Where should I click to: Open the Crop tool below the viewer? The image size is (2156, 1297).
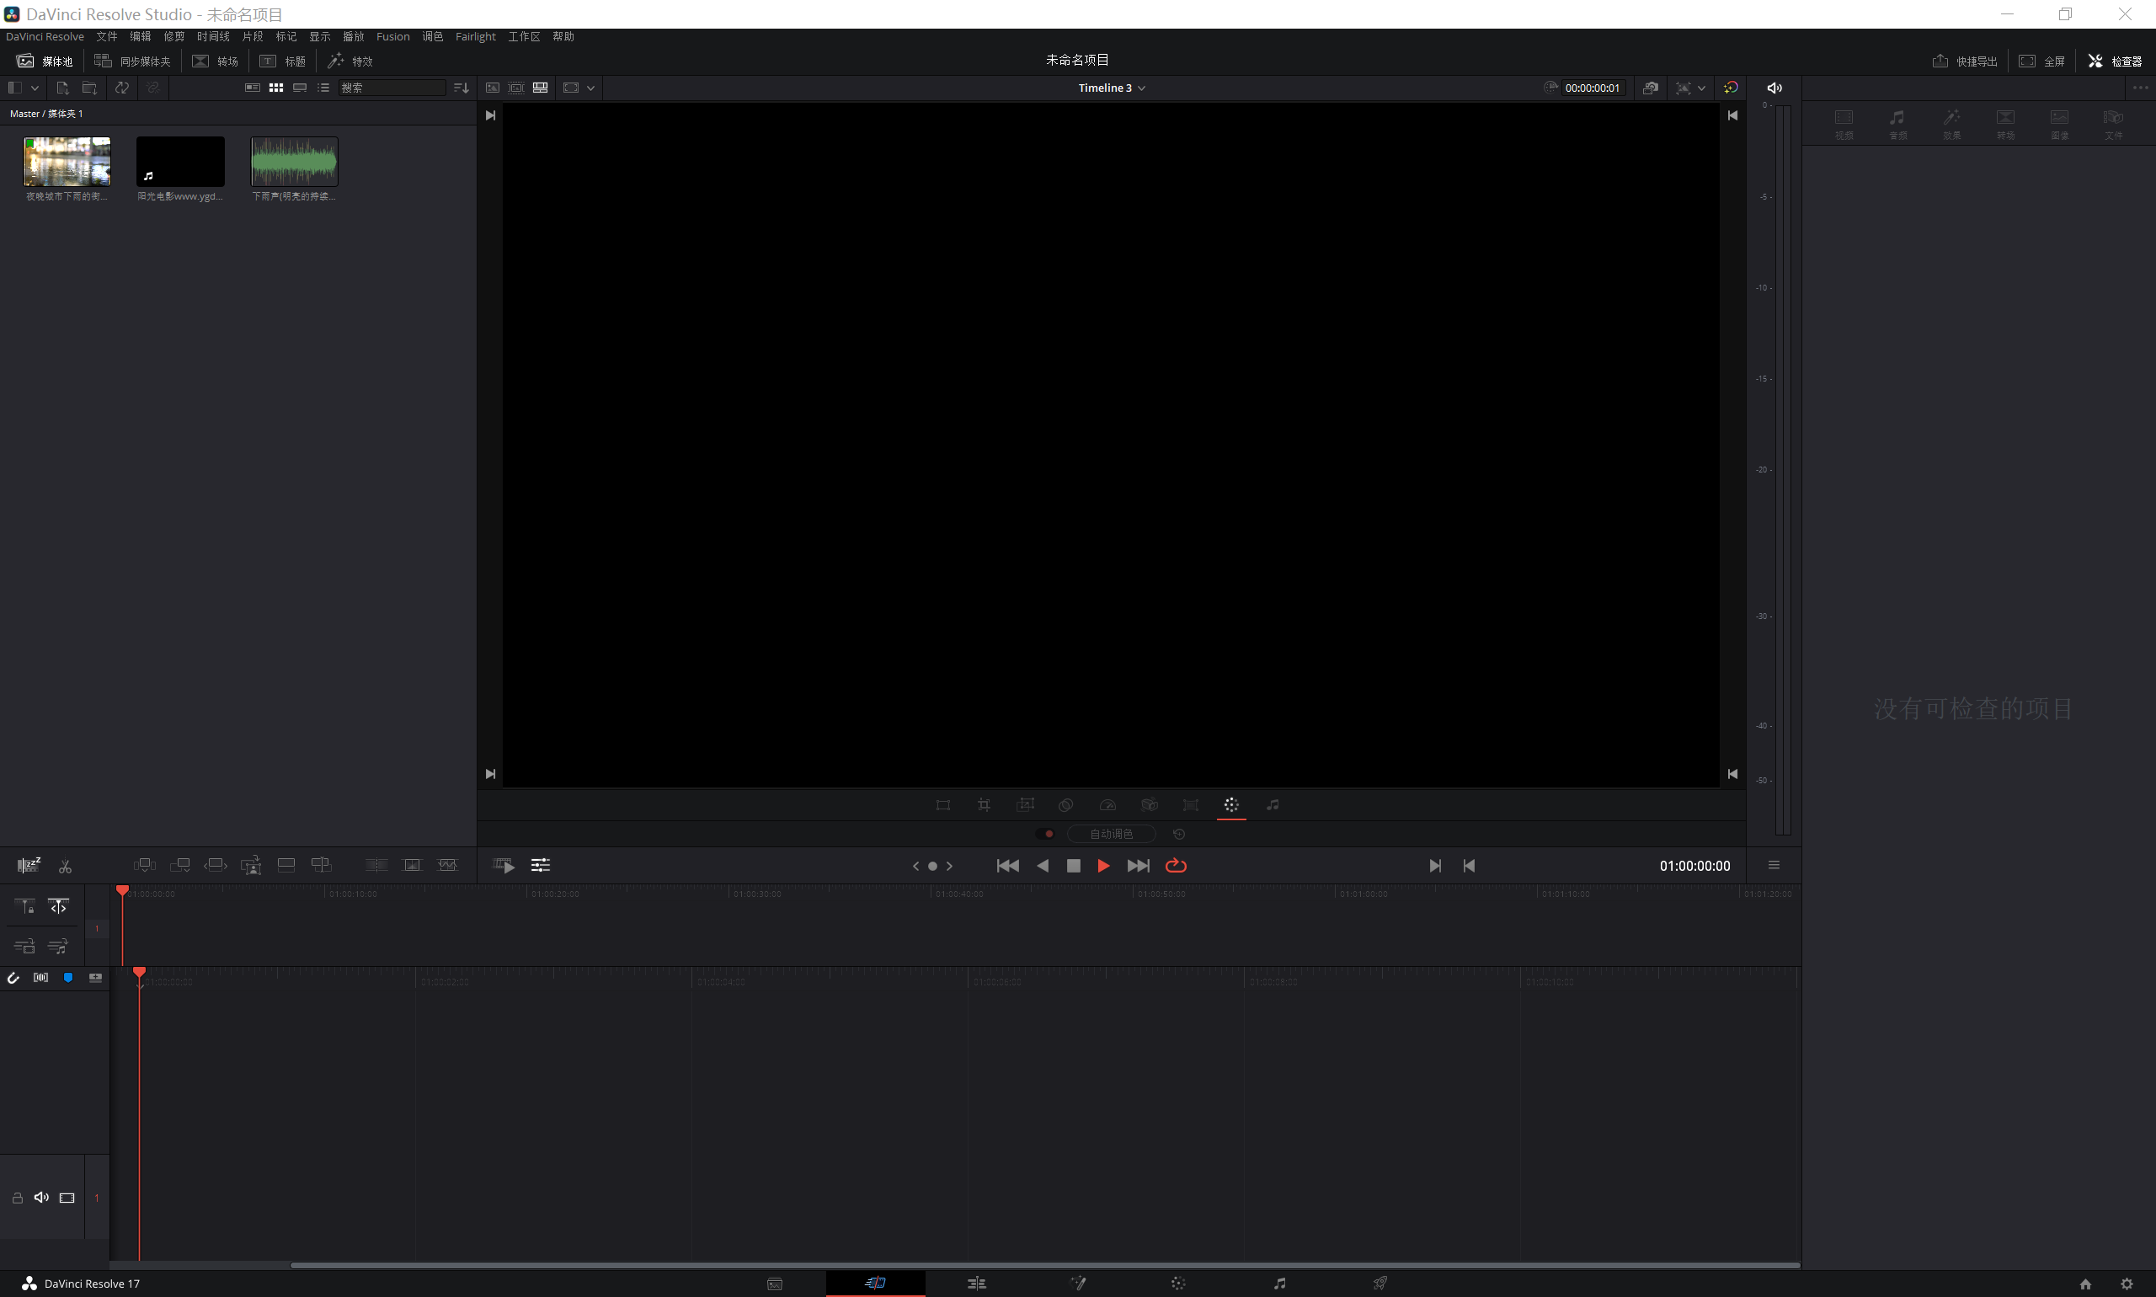984,805
